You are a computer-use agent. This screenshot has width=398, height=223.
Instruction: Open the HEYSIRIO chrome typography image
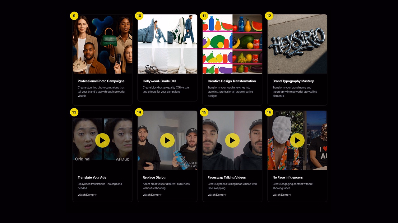click(297, 44)
